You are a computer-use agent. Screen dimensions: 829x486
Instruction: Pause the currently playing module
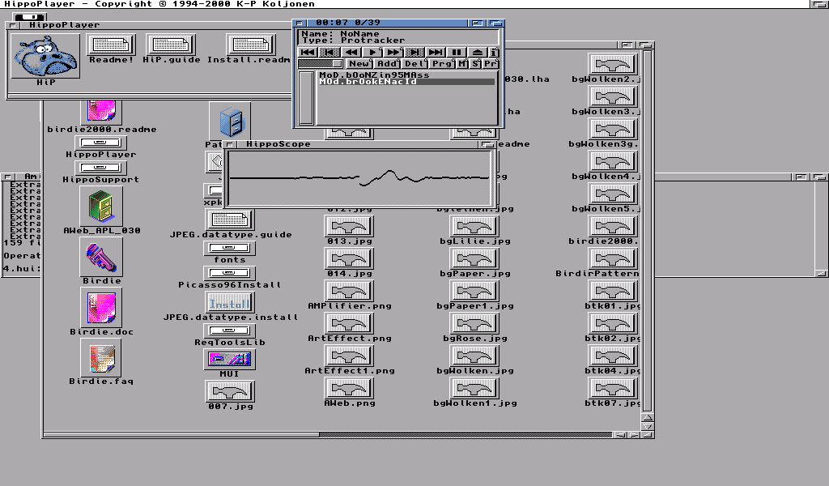click(457, 52)
